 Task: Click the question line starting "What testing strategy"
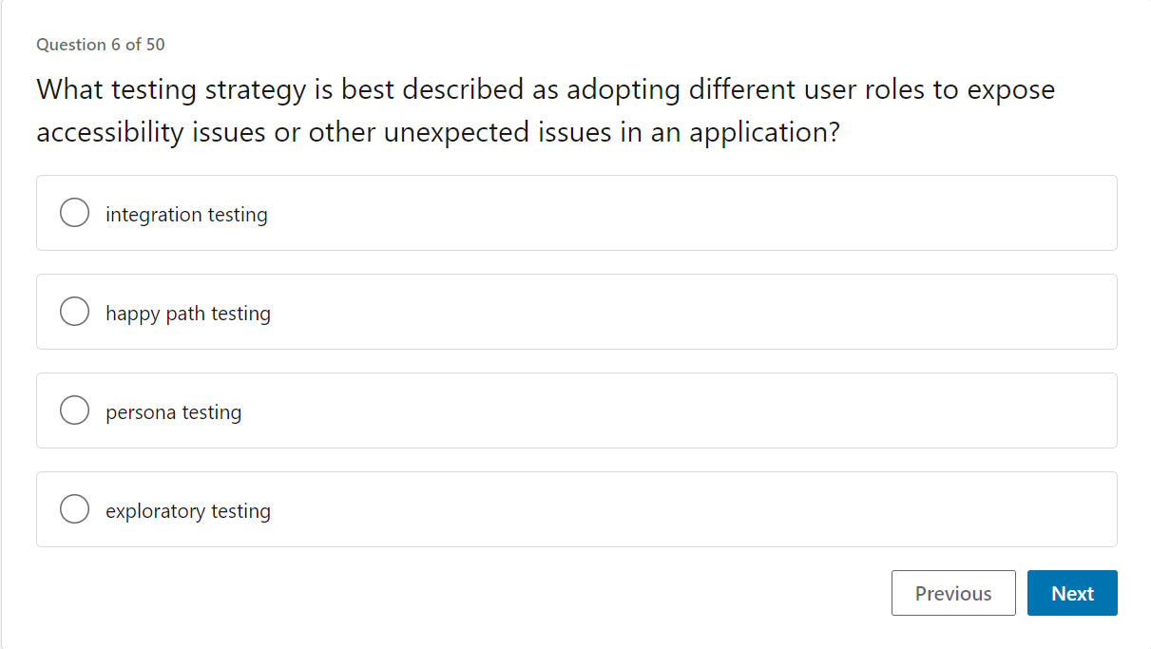coord(546,90)
